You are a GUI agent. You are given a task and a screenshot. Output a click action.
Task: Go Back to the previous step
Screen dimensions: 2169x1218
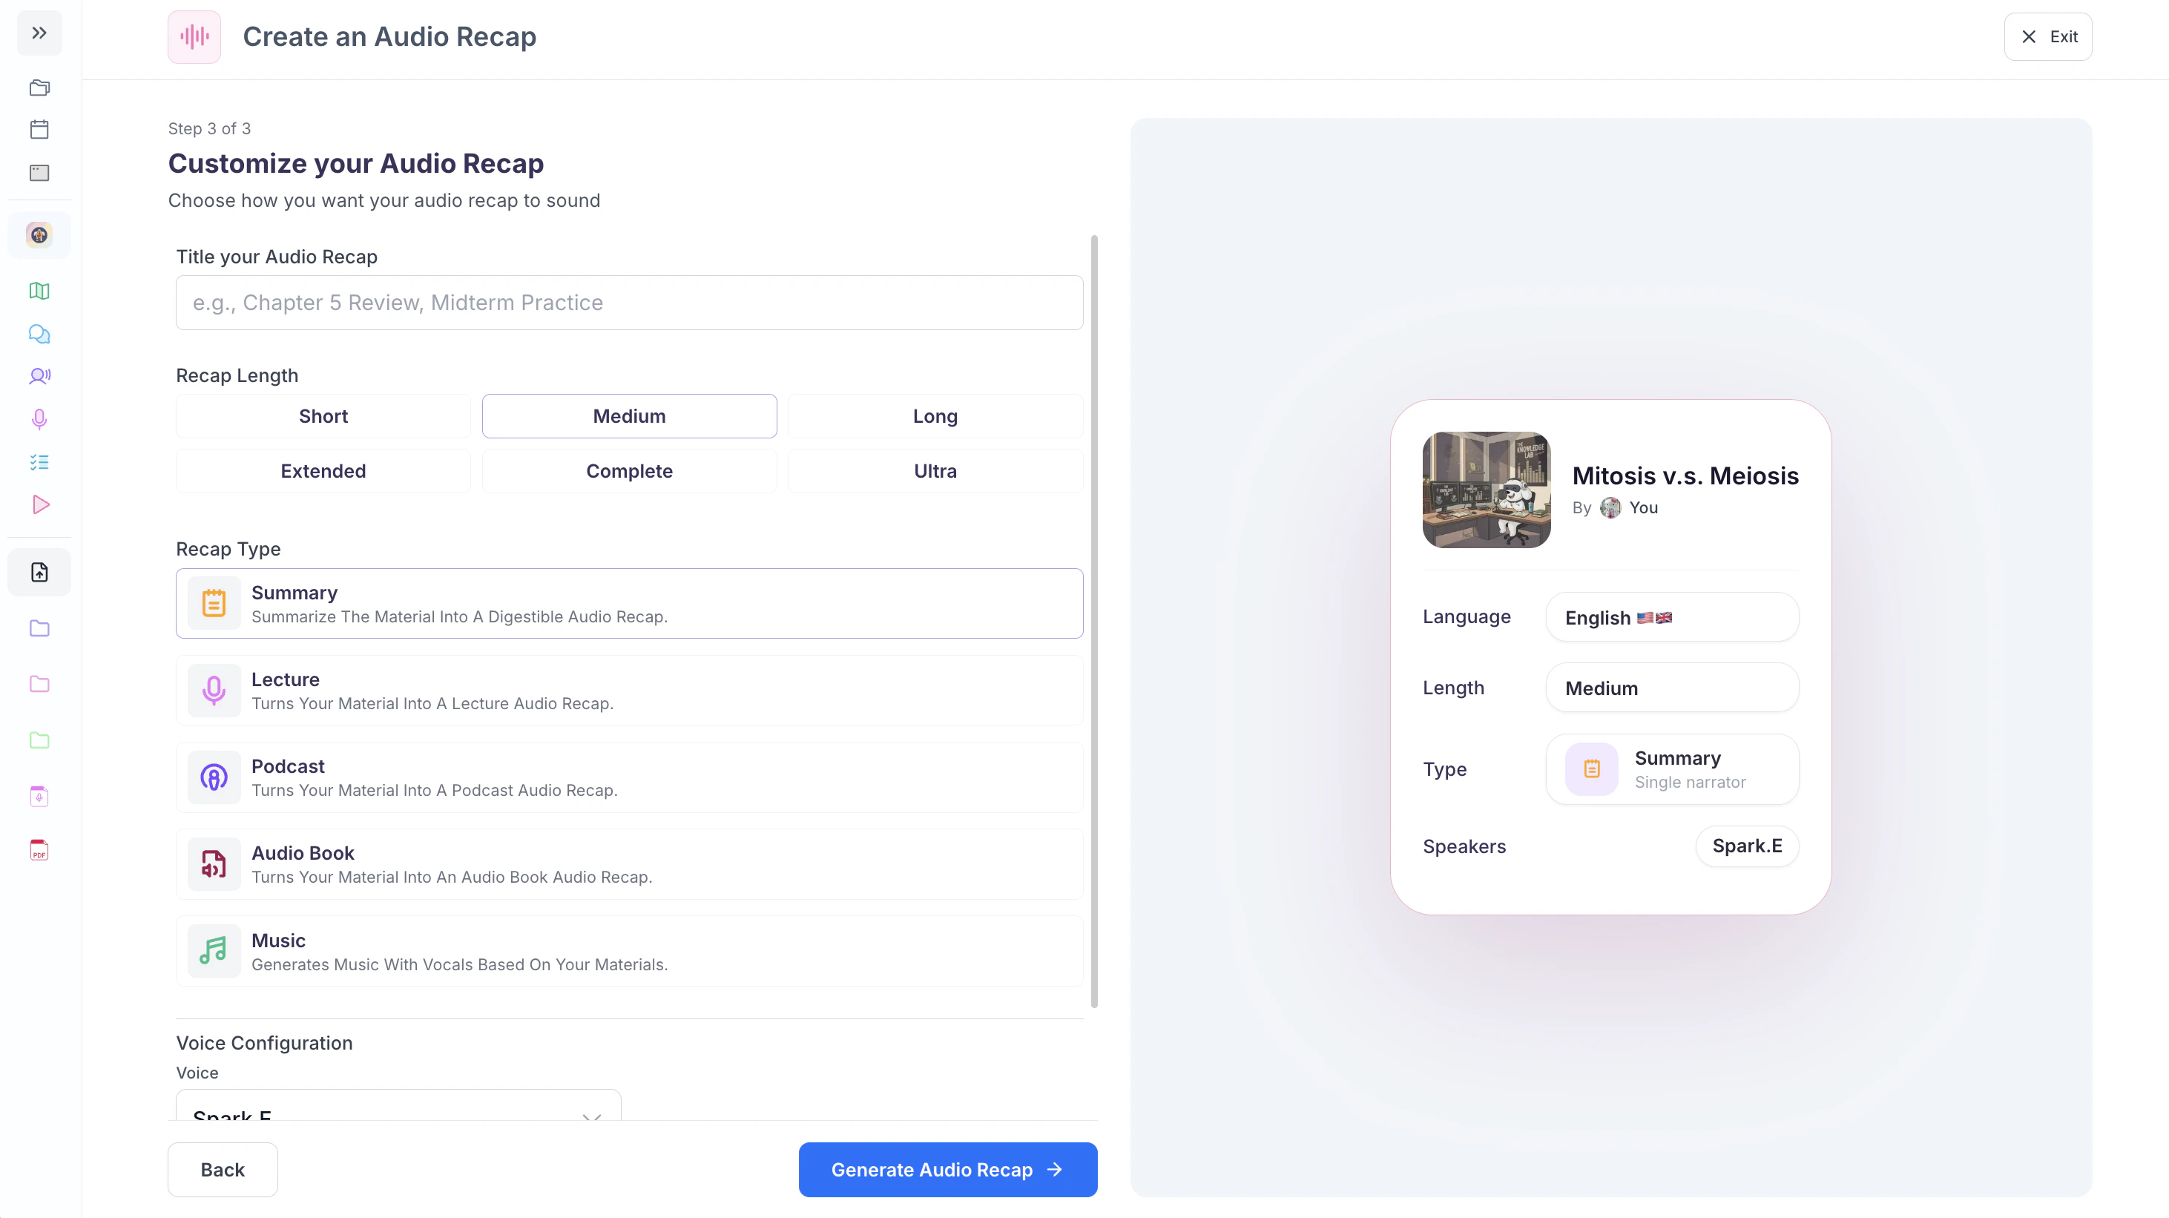[223, 1169]
